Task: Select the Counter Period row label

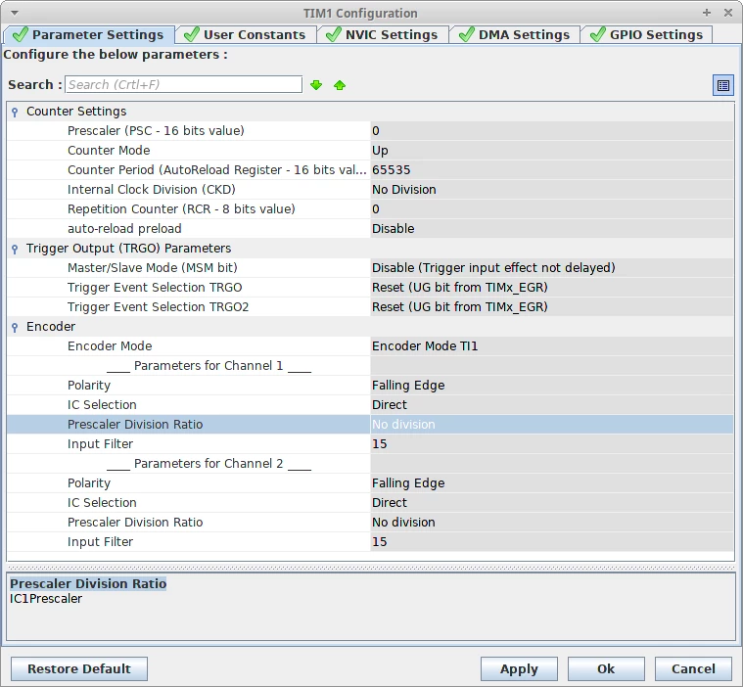Action: [x=216, y=169]
